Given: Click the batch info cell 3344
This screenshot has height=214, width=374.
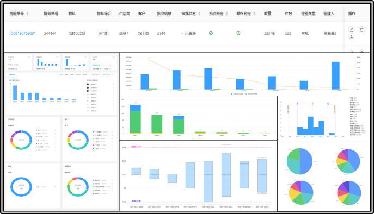Looking at the screenshot, I should (x=161, y=33).
